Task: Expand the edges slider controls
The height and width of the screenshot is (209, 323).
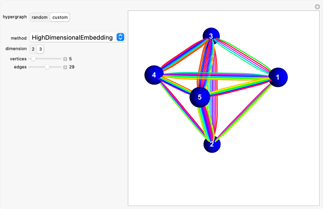Action: [x=65, y=67]
